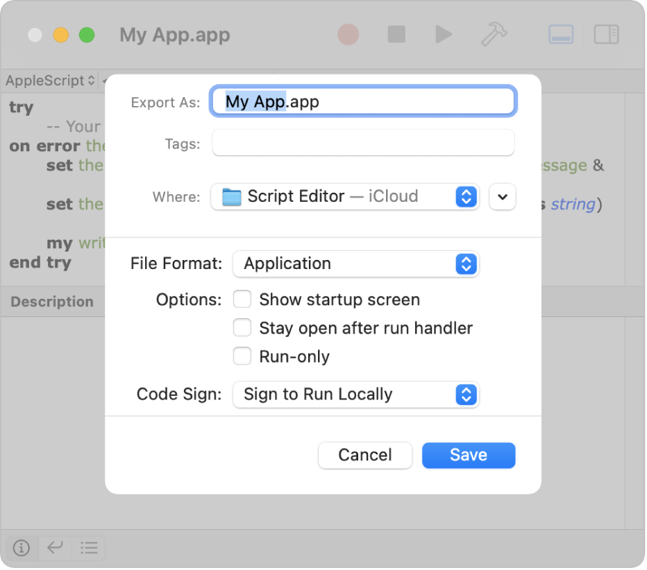This screenshot has width=647, height=570.
Task: Click the folder icon in Where popup
Action: point(231,197)
